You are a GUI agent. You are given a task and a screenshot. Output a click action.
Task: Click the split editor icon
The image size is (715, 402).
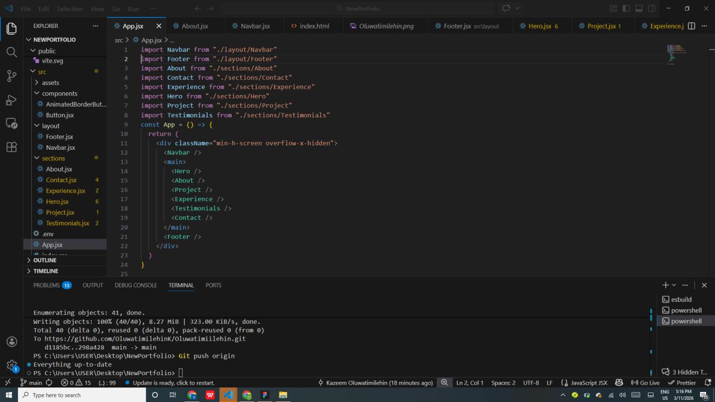(691, 26)
